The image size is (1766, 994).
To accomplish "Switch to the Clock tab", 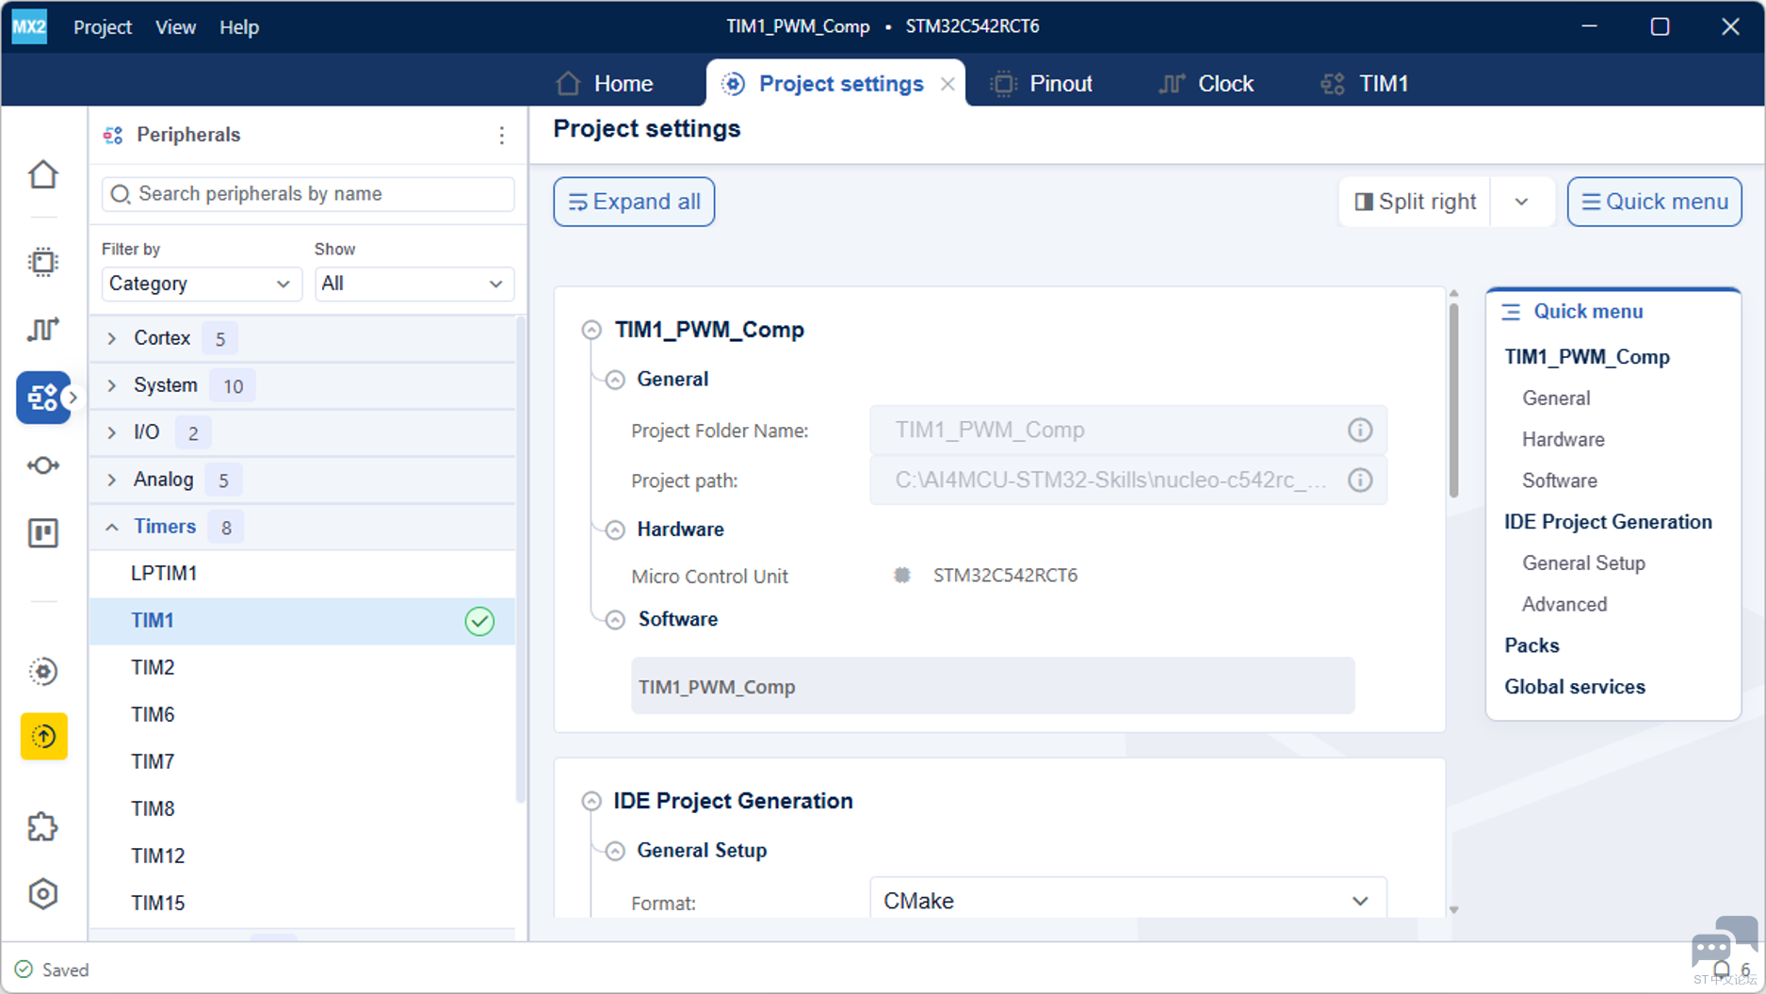I will [1206, 84].
